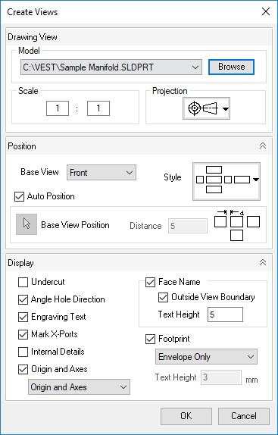Open the Model file path dropdown

pyautogui.click(x=111, y=67)
